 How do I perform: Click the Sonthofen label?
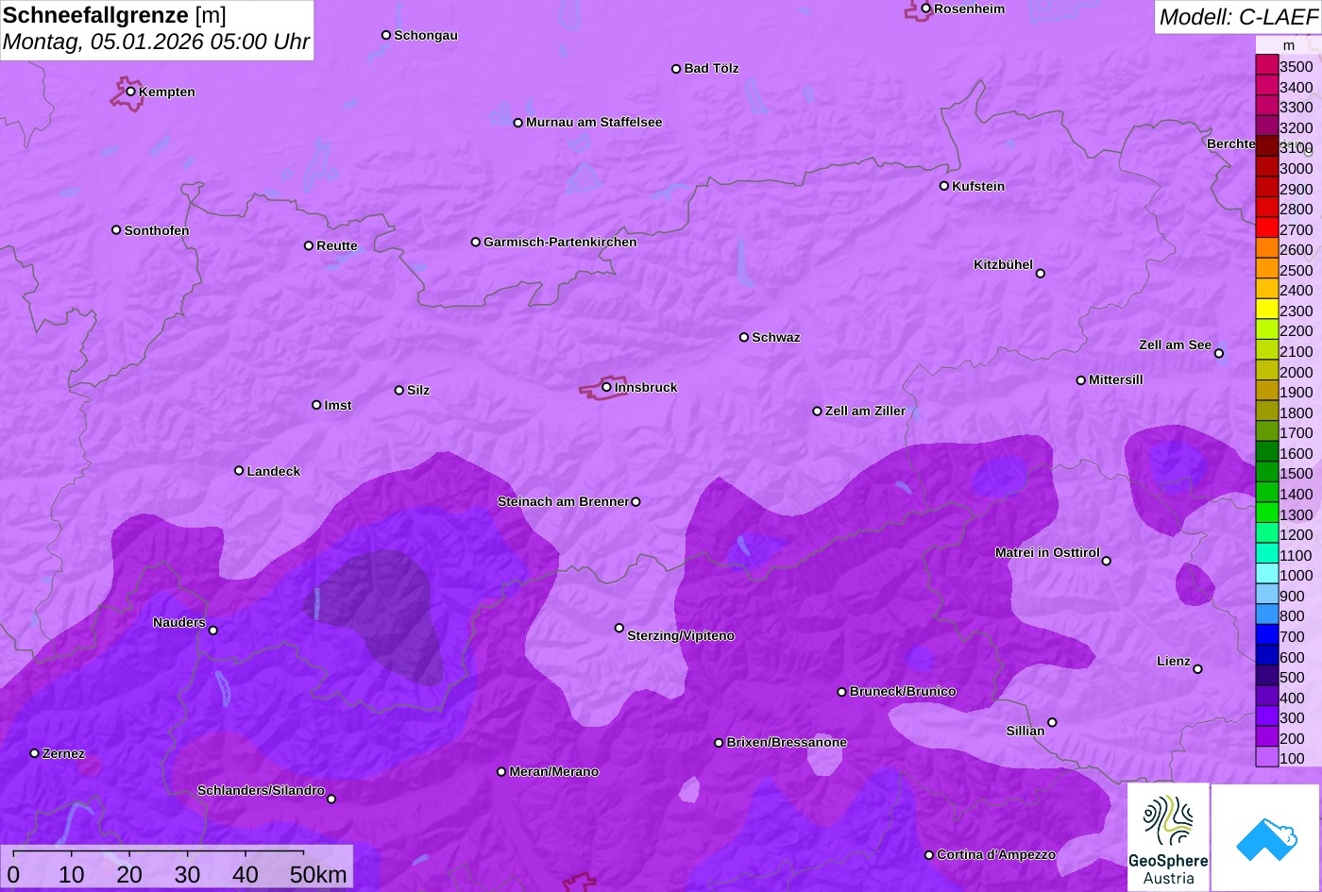click(157, 230)
